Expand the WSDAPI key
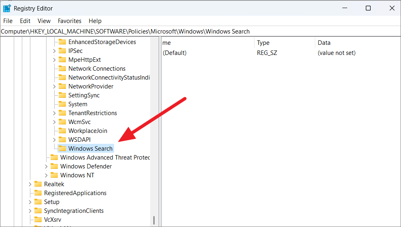Image resolution: width=401 pixels, height=227 pixels. click(54, 140)
